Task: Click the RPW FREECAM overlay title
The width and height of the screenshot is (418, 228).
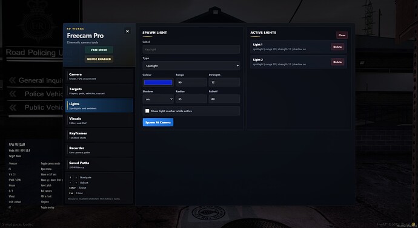Action: click(17, 145)
